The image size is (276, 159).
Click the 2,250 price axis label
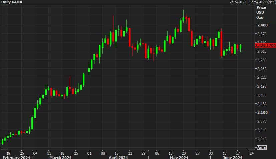pyautogui.click(x=262, y=69)
